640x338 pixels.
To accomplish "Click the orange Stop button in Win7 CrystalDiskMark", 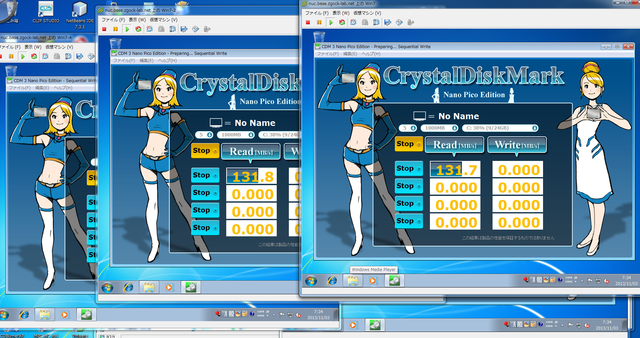I will tap(409, 144).
